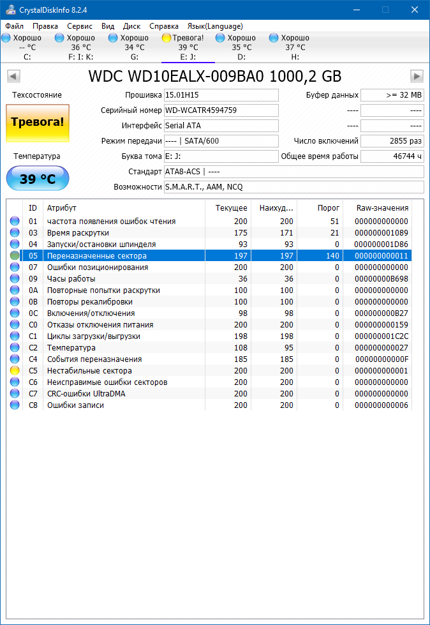This screenshot has height=625, width=430.
Task: Click status orb for Отказы отключения питания
Action: tap(15, 325)
